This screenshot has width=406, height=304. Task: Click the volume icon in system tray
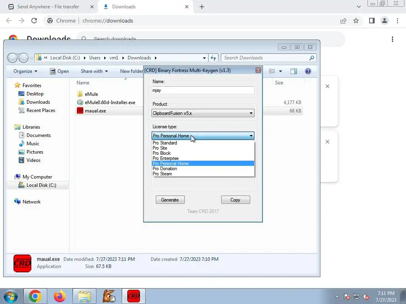pyautogui.click(x=366, y=297)
